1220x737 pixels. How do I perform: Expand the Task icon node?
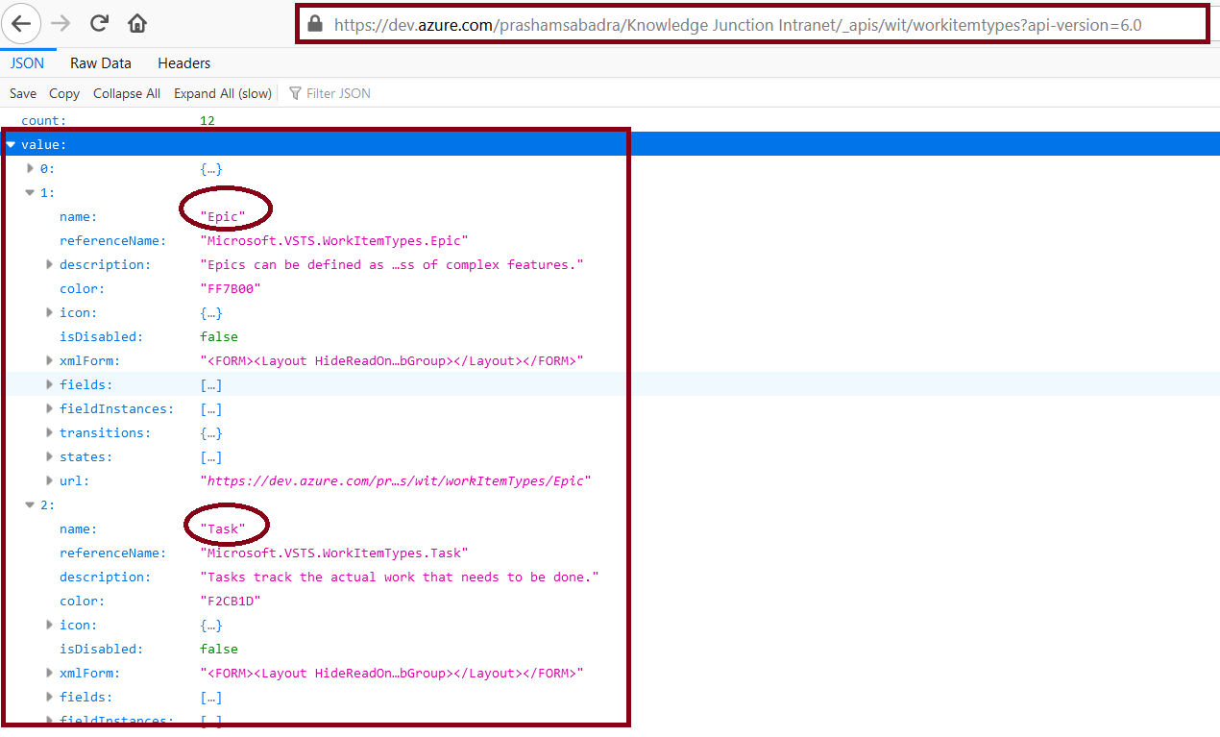point(50,625)
